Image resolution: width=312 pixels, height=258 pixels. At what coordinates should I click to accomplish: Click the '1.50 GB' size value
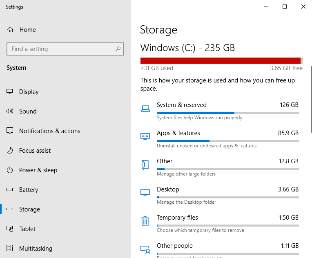coord(289,218)
